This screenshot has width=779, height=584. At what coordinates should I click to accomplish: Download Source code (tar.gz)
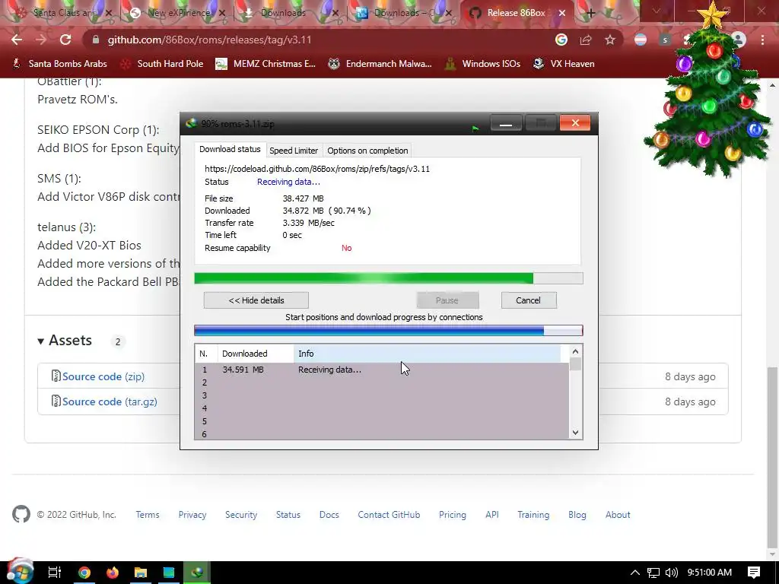coord(110,401)
